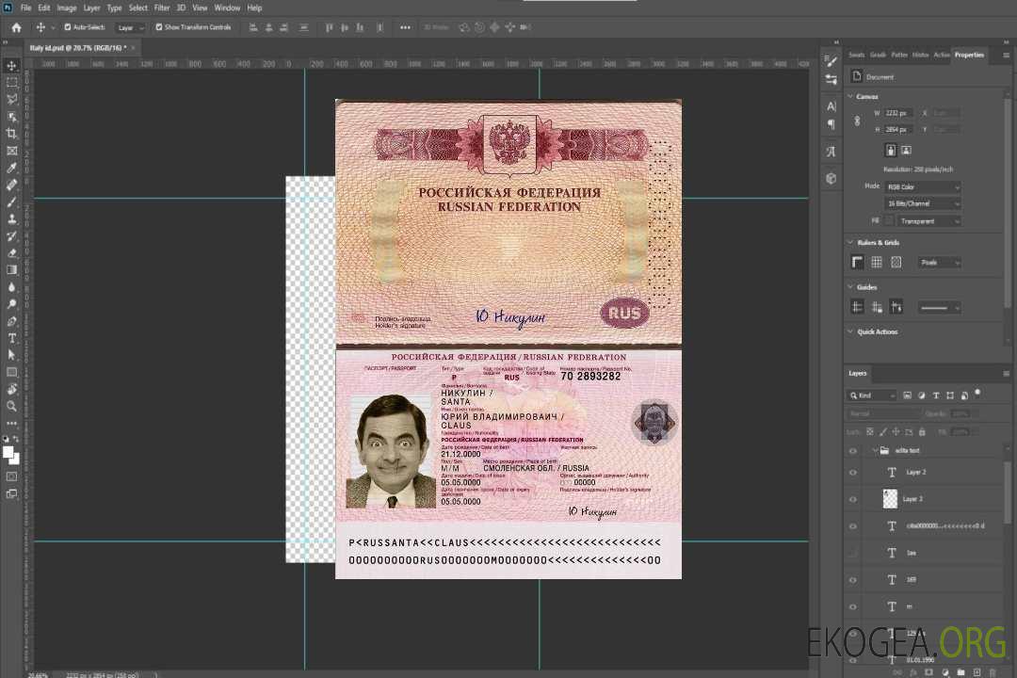The height and width of the screenshot is (678, 1017).
Task: Select the Gradient tool
Action: [11, 270]
